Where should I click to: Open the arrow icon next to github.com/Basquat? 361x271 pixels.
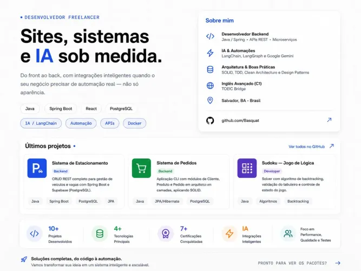(x=329, y=120)
